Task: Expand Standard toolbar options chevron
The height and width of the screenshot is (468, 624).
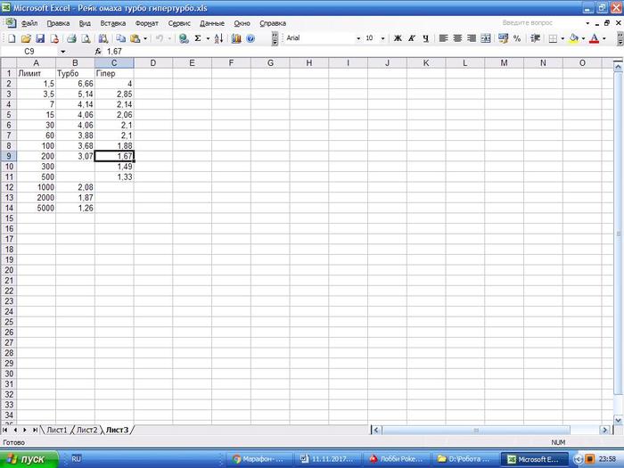Action: click(275, 38)
